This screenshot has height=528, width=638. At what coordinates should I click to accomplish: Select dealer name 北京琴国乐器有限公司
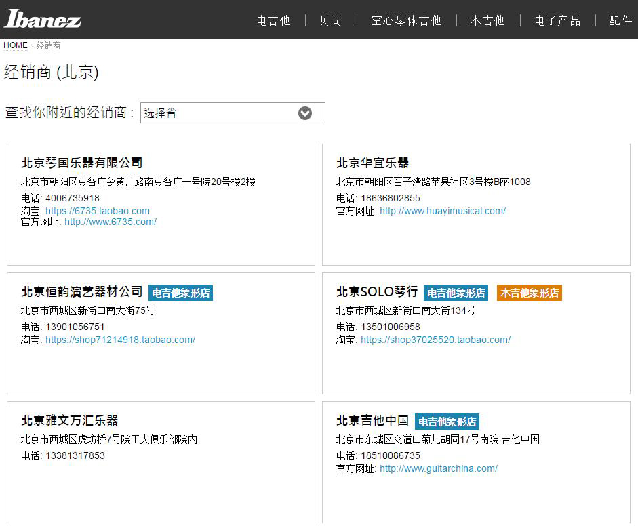pos(82,163)
